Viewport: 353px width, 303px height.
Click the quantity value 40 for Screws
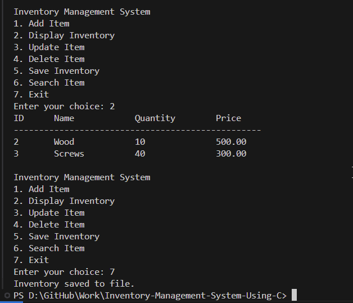(139, 154)
